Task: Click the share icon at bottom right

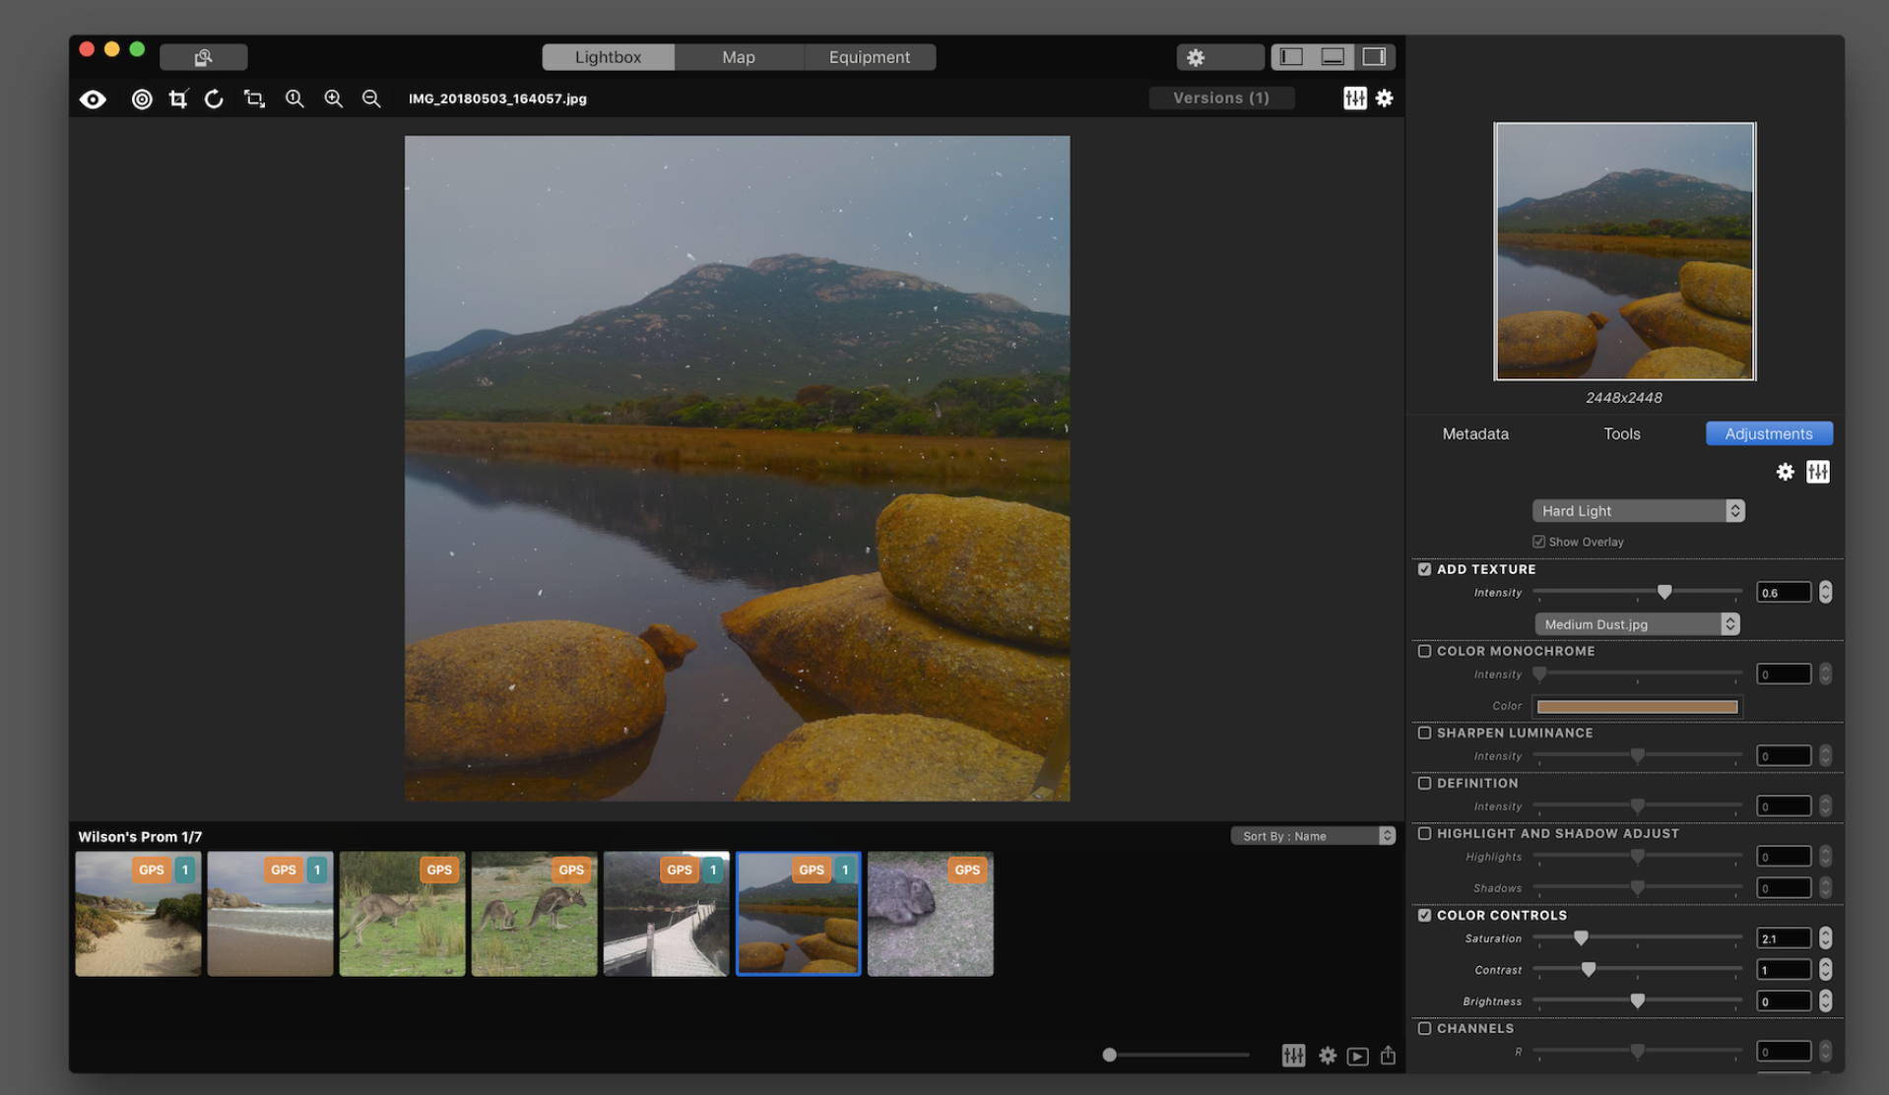Action: coord(1388,1056)
